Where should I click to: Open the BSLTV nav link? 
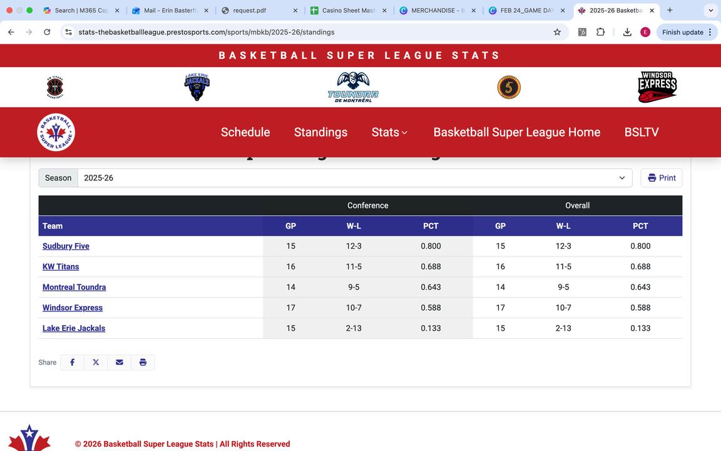(642, 132)
